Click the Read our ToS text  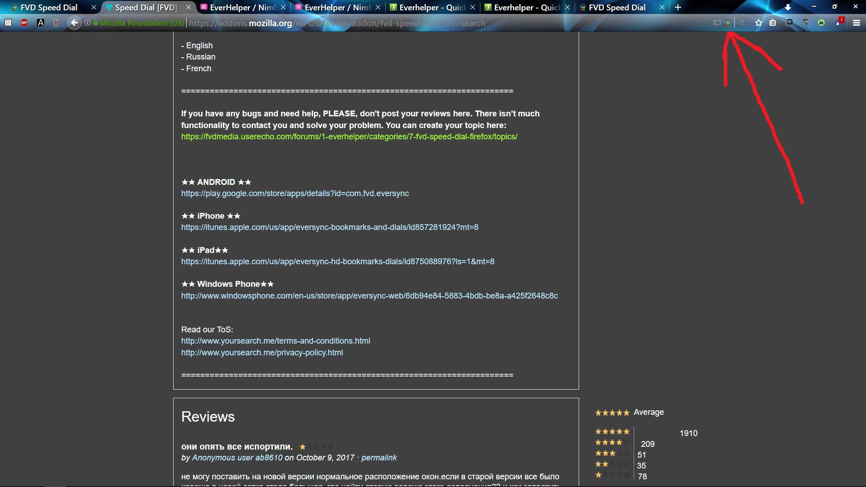(207, 330)
